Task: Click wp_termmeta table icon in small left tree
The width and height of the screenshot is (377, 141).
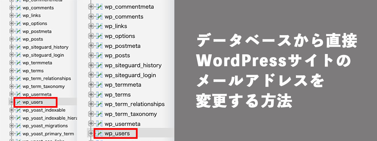Action: pyautogui.click(x=18, y=63)
